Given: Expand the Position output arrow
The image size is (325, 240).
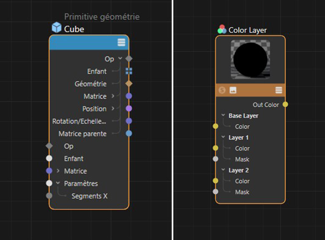Looking at the screenshot, I should tap(113, 109).
